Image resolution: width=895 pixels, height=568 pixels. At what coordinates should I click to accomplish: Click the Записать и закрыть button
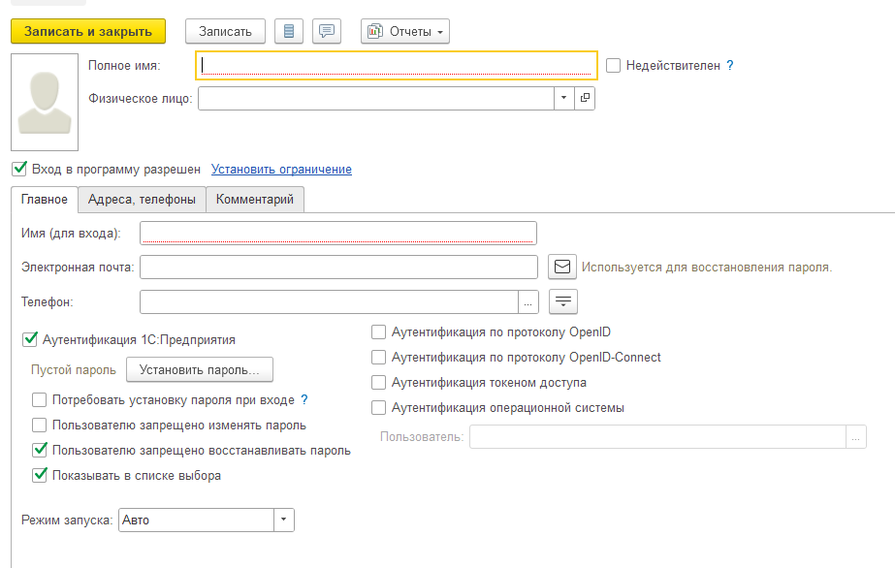(x=88, y=31)
